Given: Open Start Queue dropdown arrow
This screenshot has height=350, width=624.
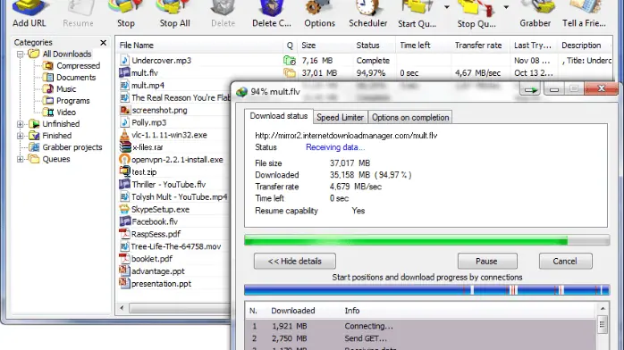Looking at the screenshot, I should pyautogui.click(x=446, y=7).
